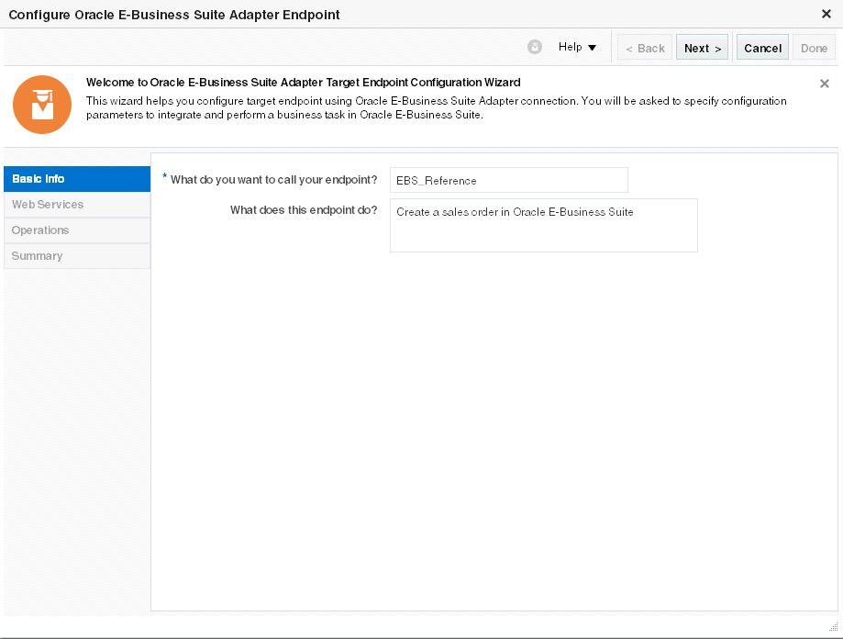This screenshot has height=639, width=843.
Task: Click the dialog resize grip corner
Action: 833,627
